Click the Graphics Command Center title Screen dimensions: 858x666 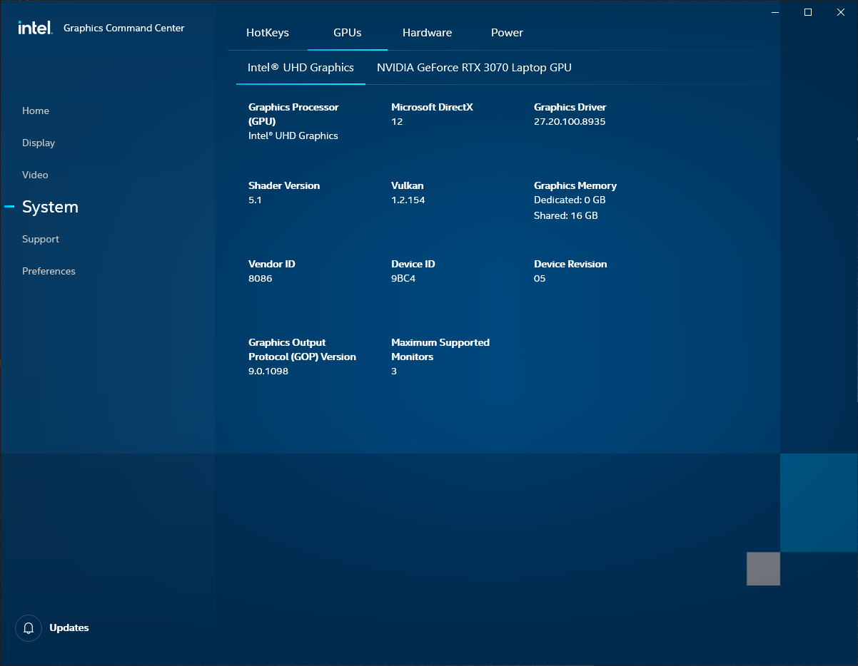(124, 29)
